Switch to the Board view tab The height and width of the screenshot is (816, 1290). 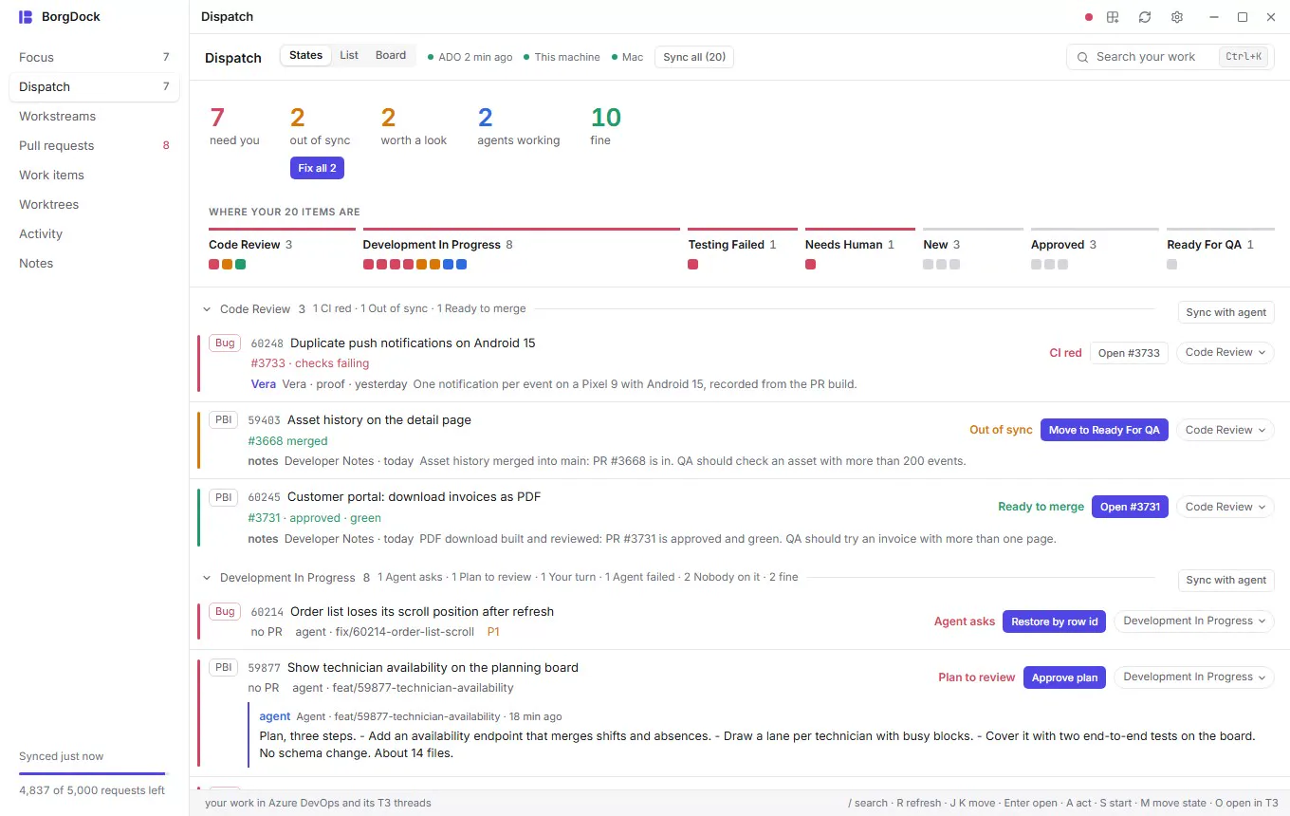pos(391,55)
